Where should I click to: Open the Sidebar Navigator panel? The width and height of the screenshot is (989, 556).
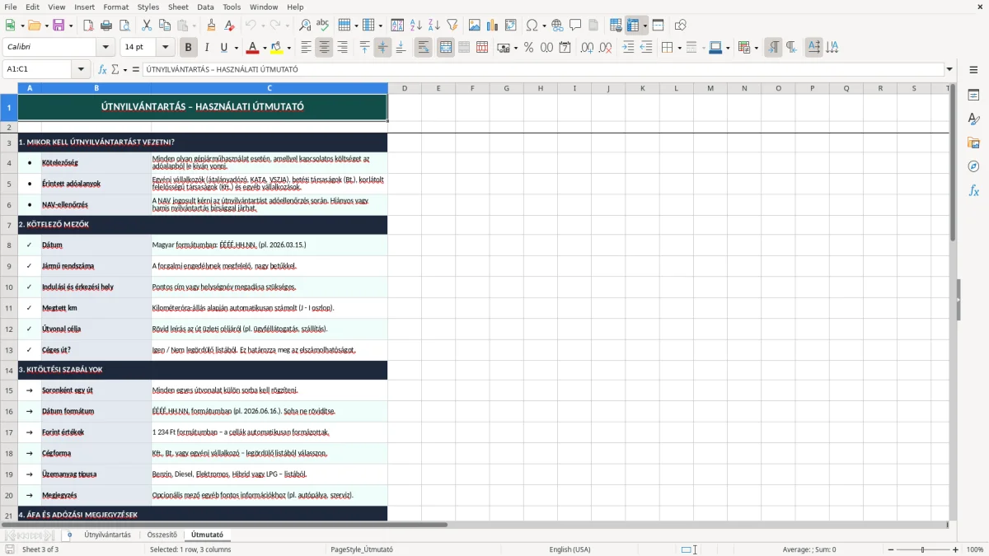(x=973, y=166)
